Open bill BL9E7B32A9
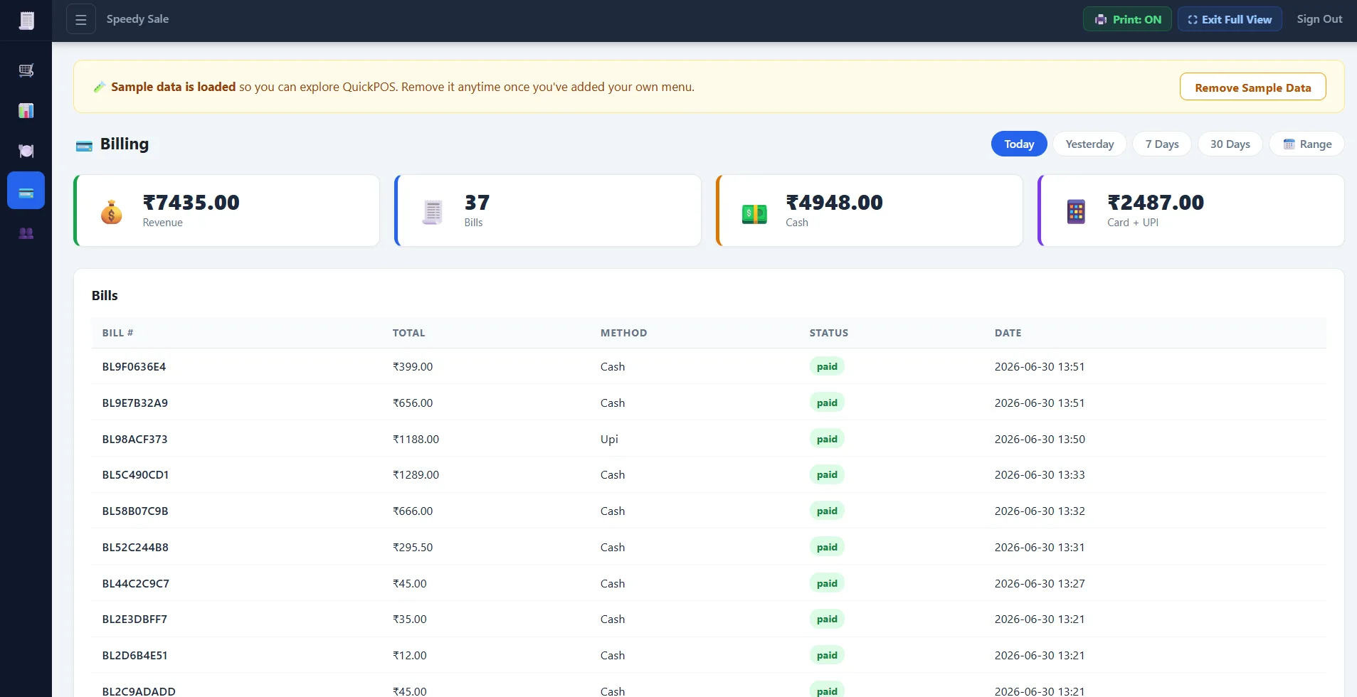The height and width of the screenshot is (697, 1357). click(134, 403)
